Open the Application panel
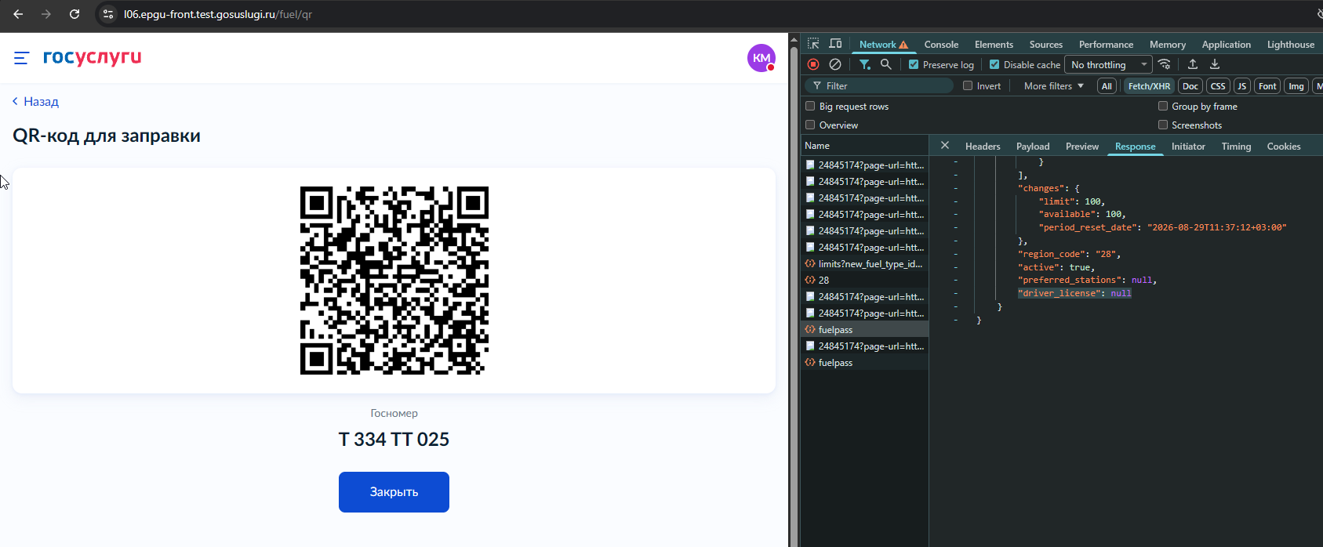 tap(1226, 45)
